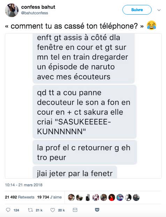The height and width of the screenshot is (217, 166).
Task: Follow the account with the Suivre button
Action: tap(137, 10)
